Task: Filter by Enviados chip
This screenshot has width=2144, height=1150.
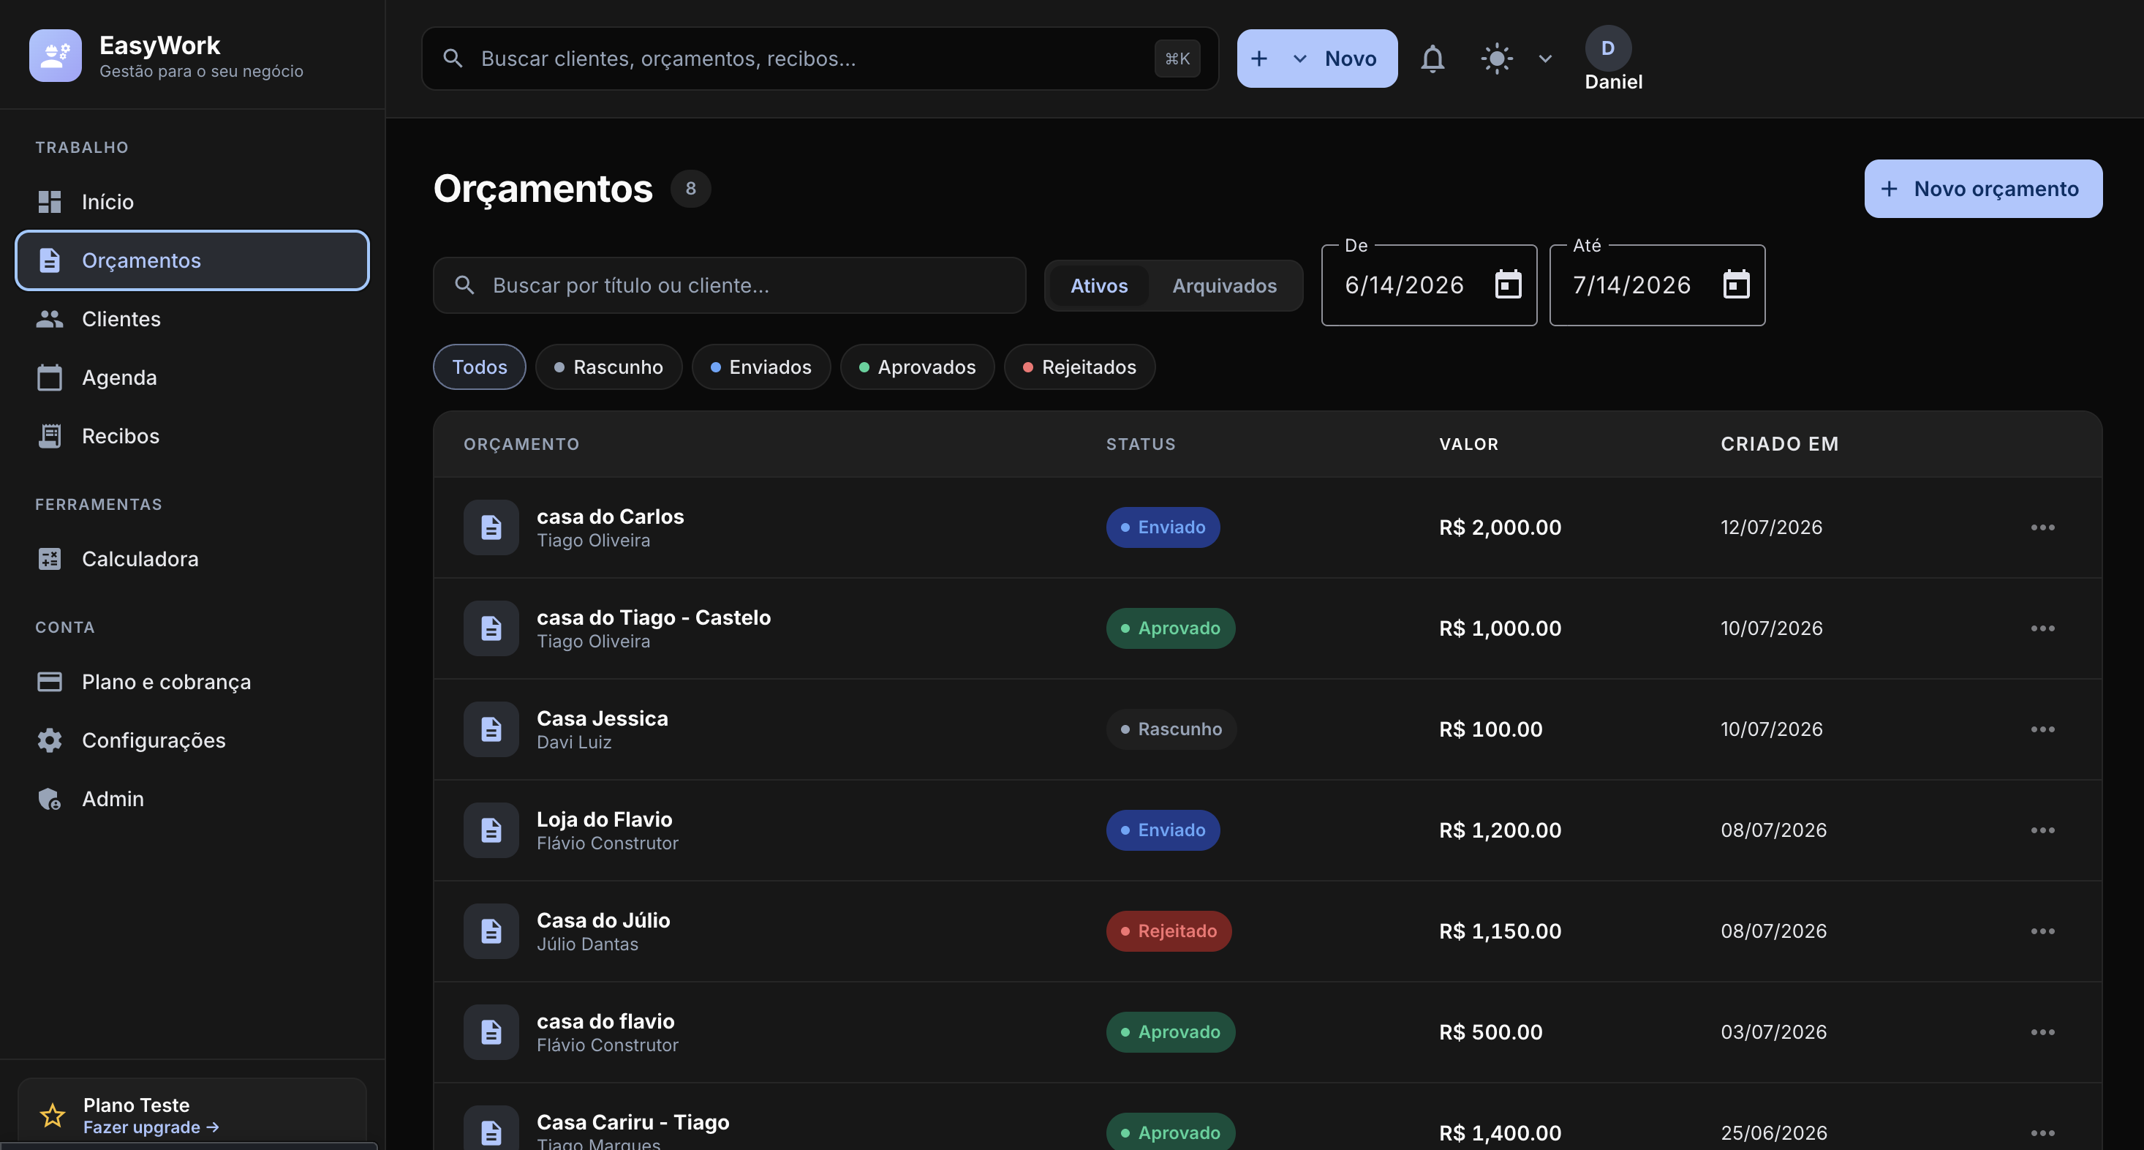Action: (x=760, y=367)
